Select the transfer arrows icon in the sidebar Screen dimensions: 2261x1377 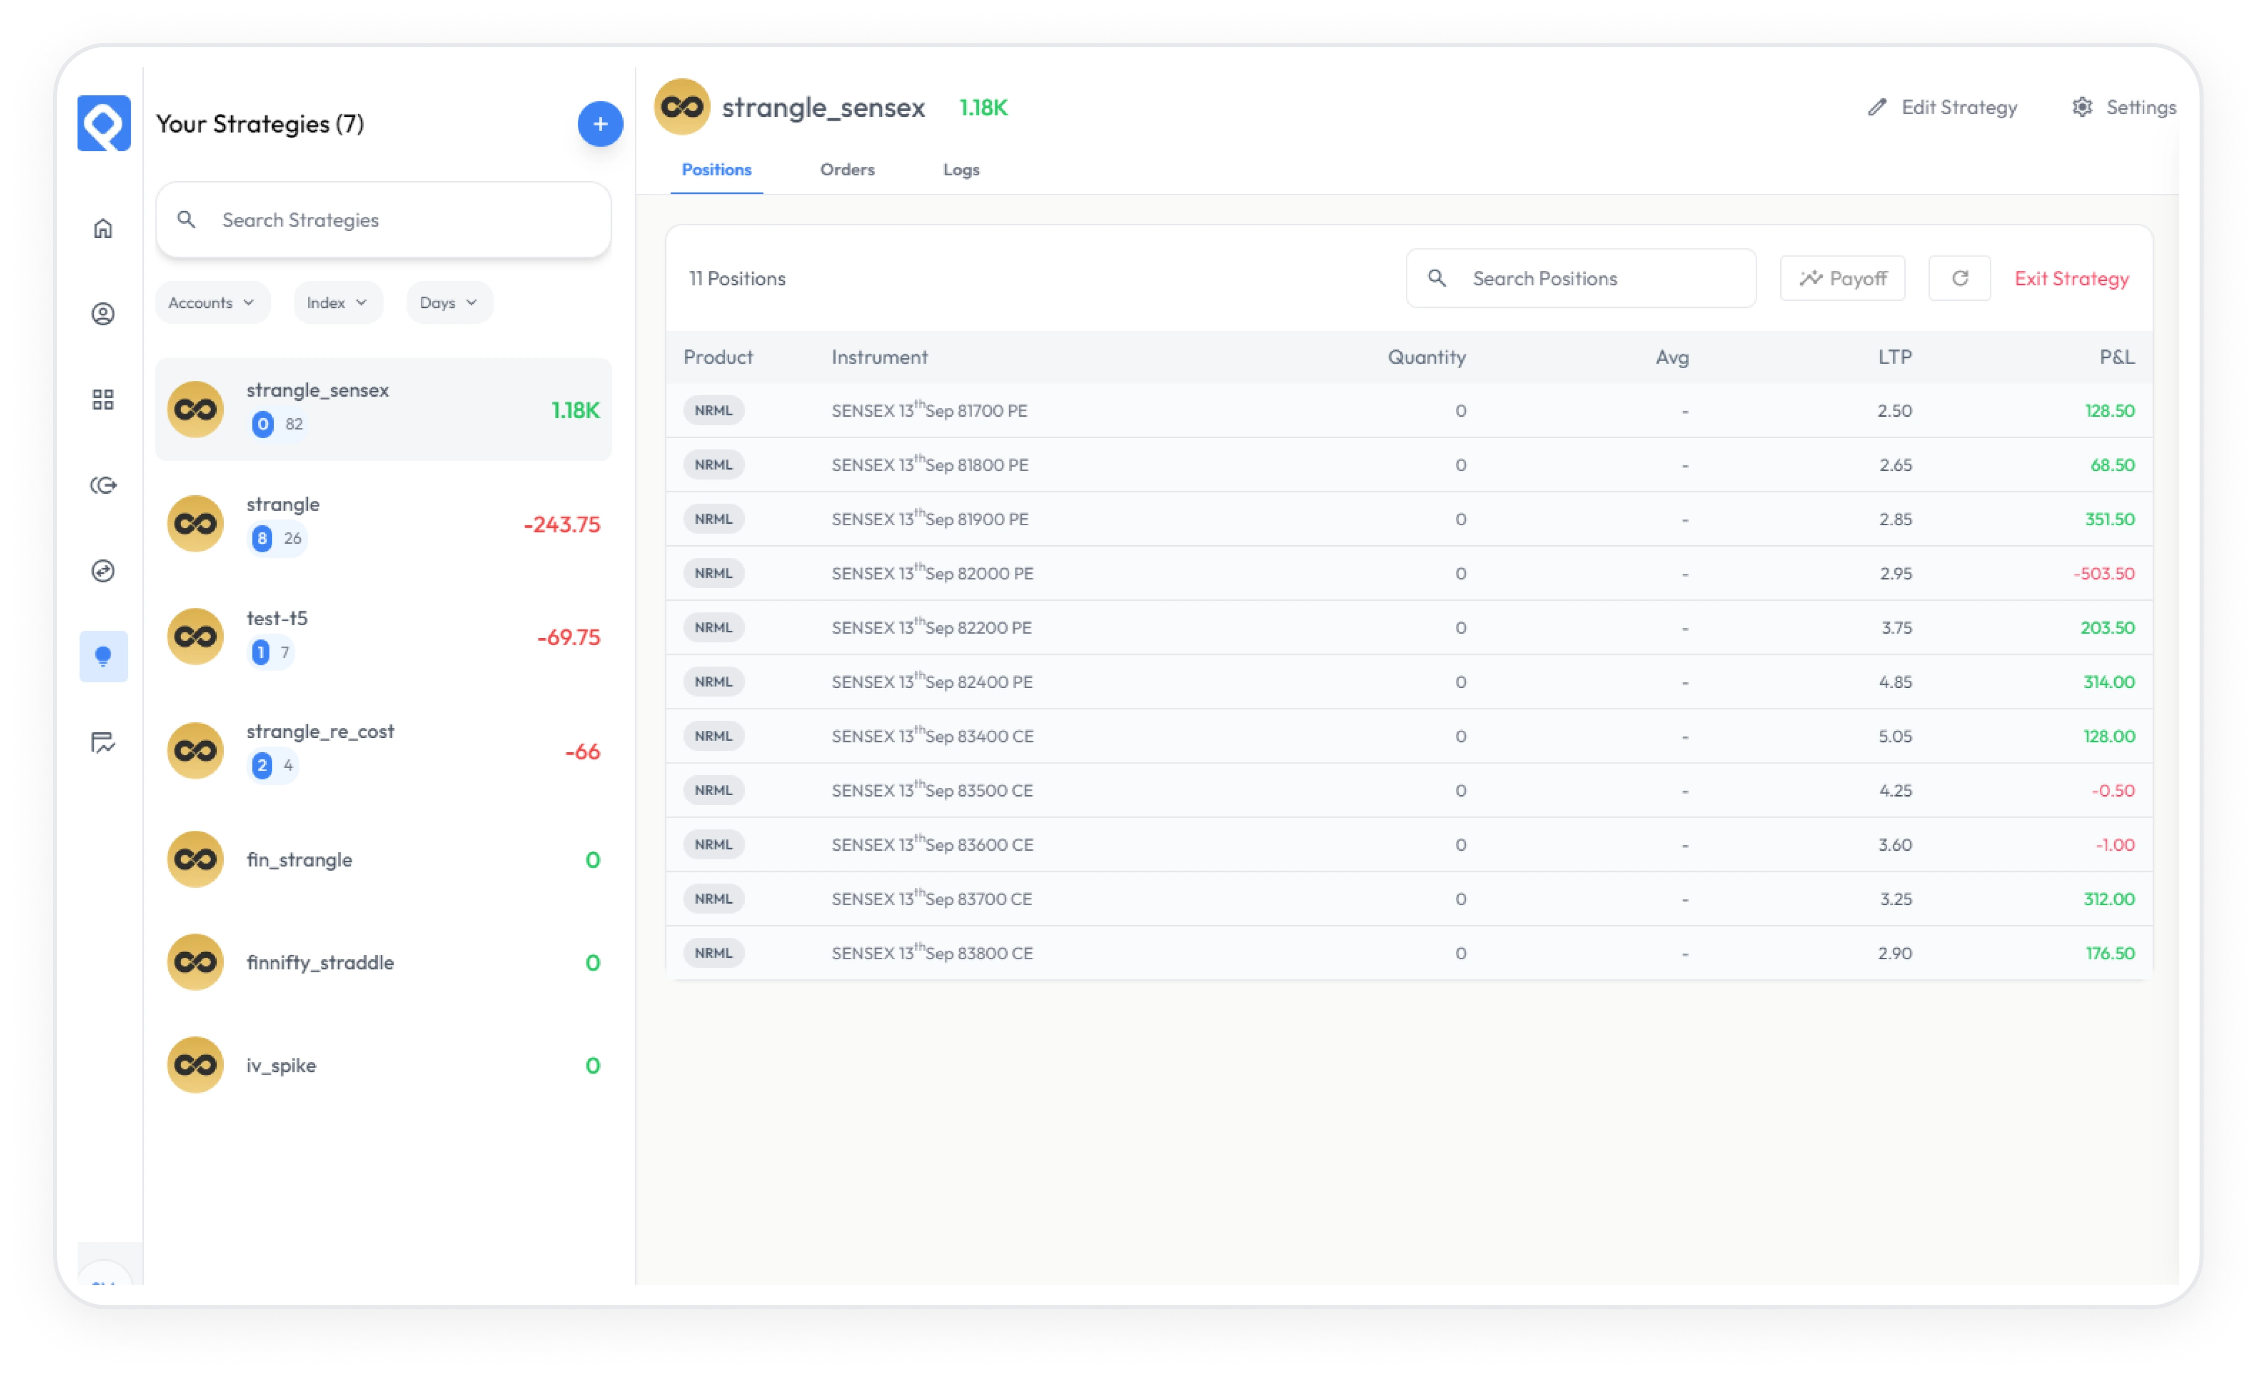click(103, 570)
